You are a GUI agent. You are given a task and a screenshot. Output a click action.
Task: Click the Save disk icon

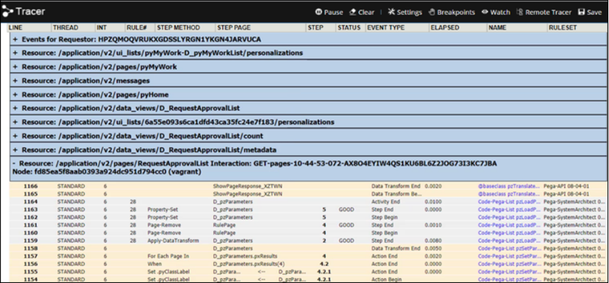coord(582,12)
